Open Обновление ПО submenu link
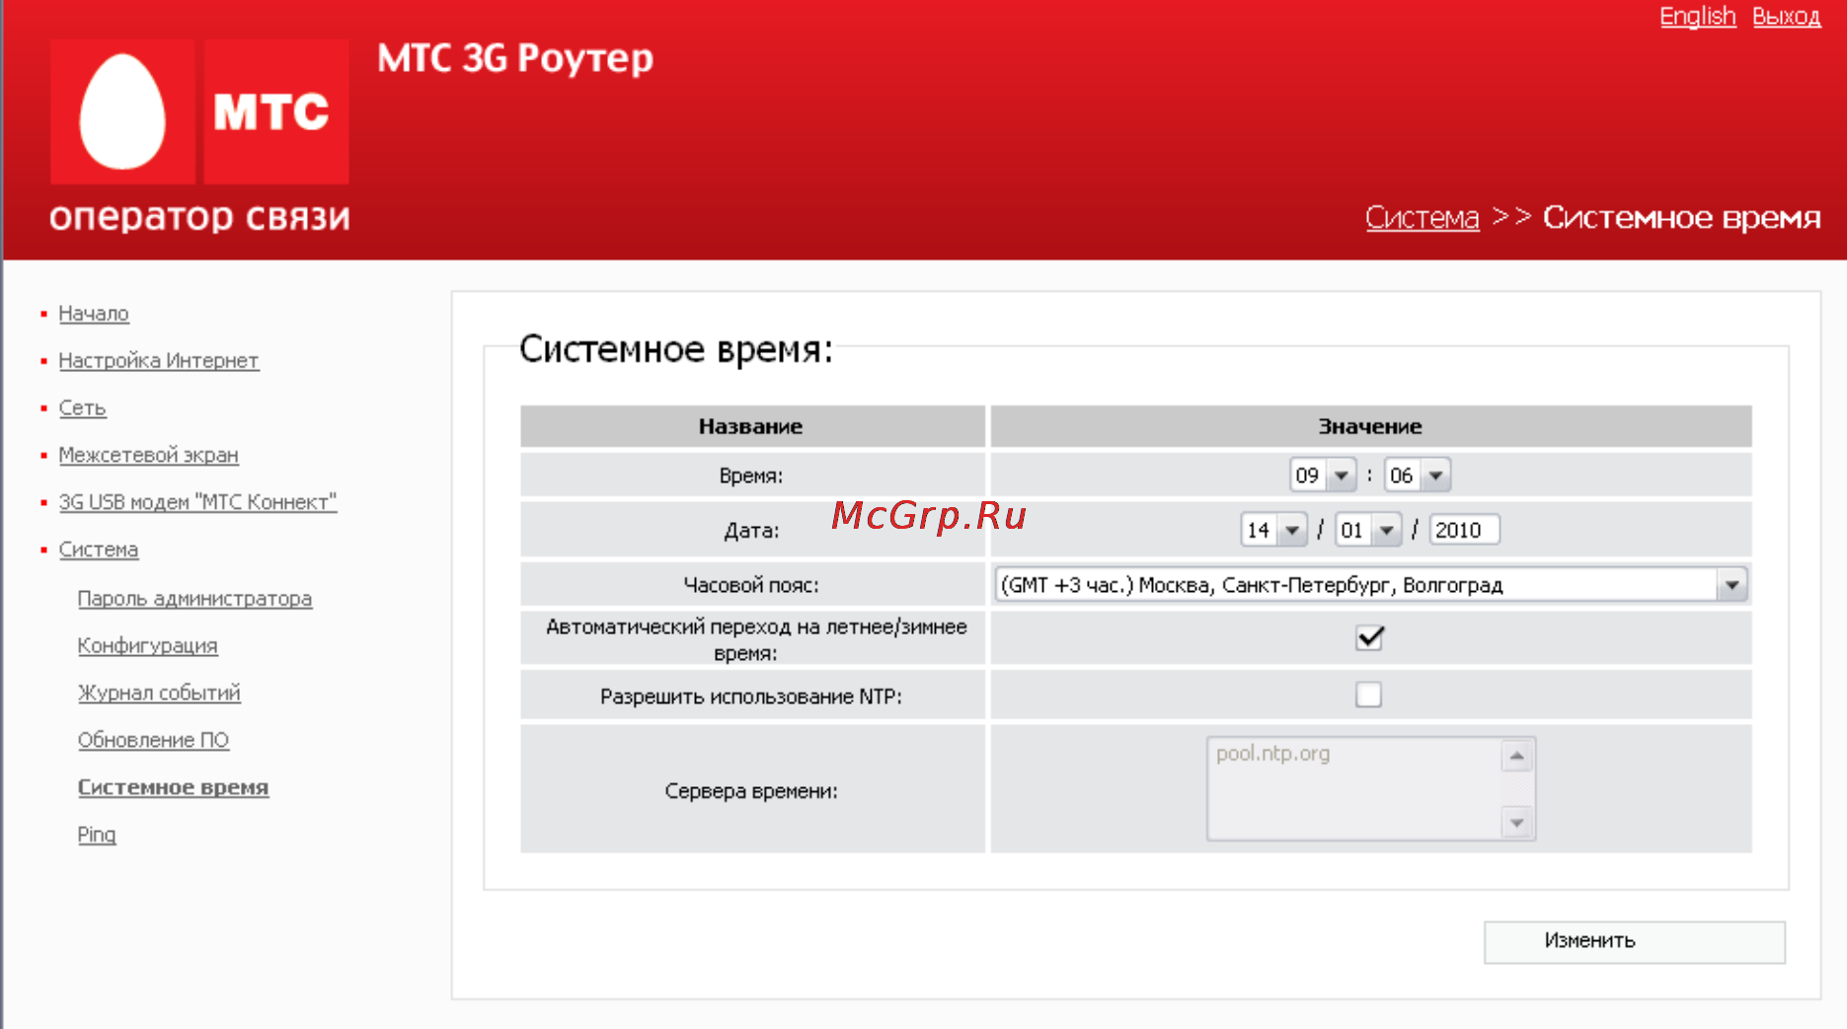 point(154,741)
